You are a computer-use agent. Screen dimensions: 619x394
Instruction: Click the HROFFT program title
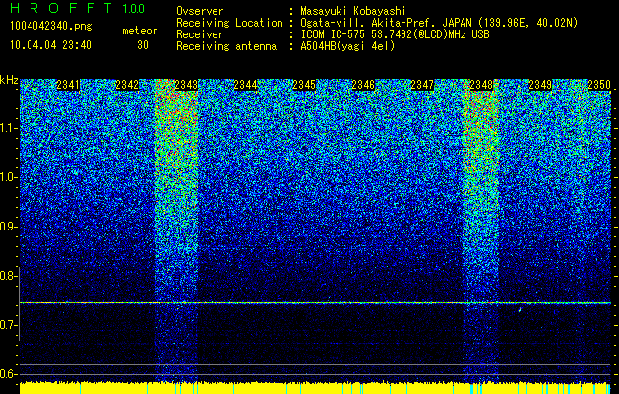point(61,8)
